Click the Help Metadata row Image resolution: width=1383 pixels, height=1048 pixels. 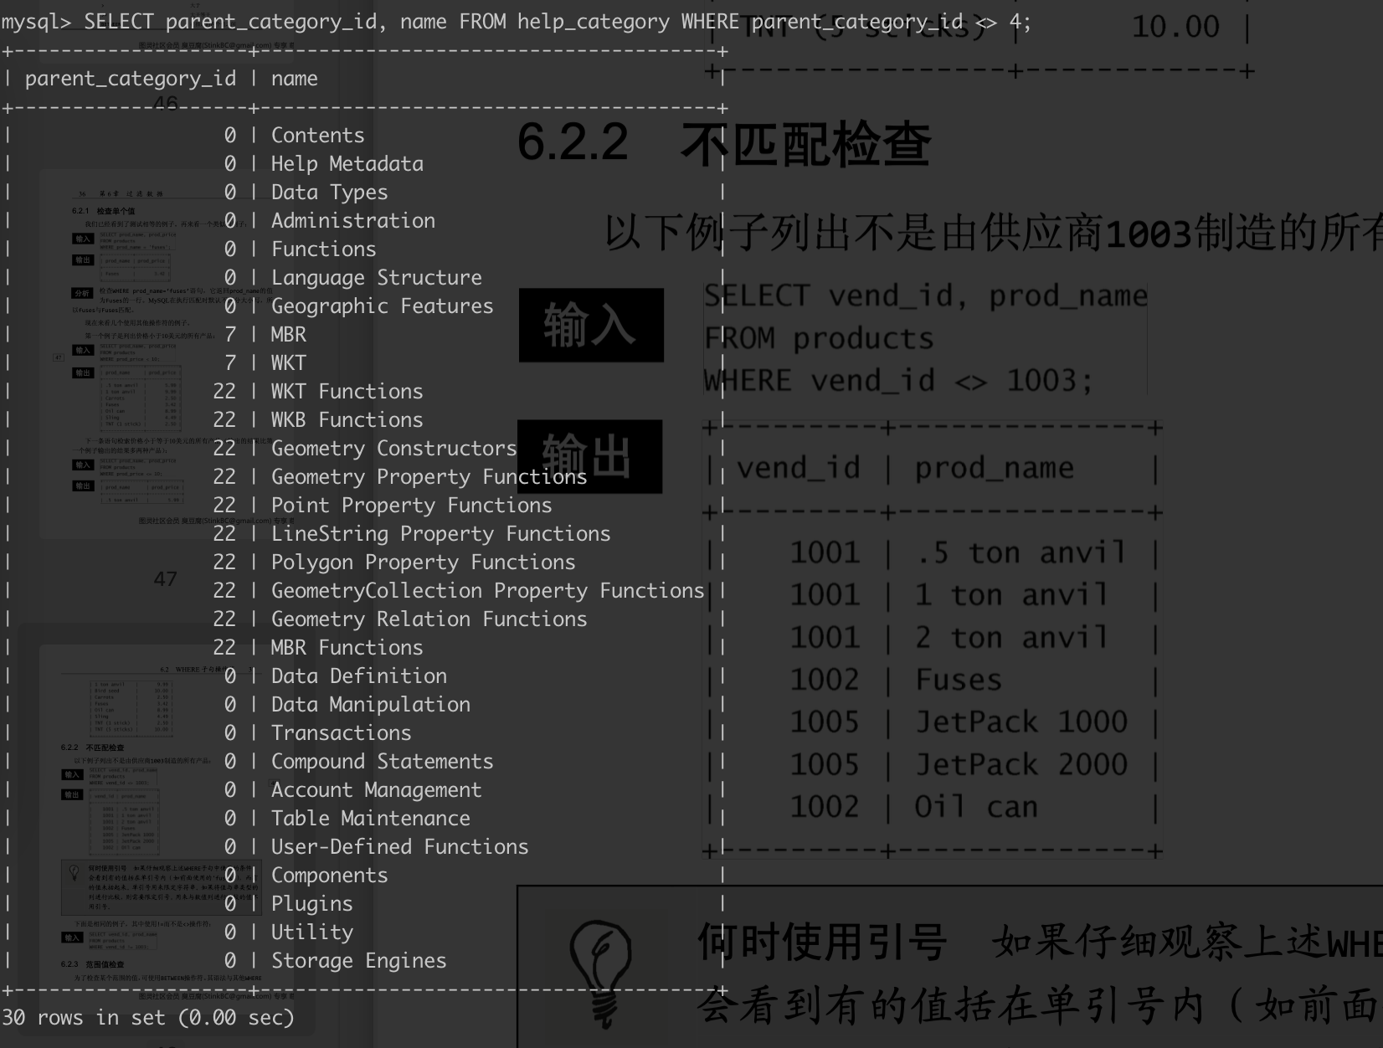pyautogui.click(x=365, y=164)
